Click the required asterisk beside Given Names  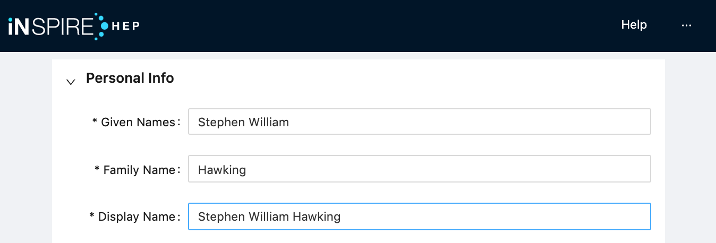click(x=95, y=122)
